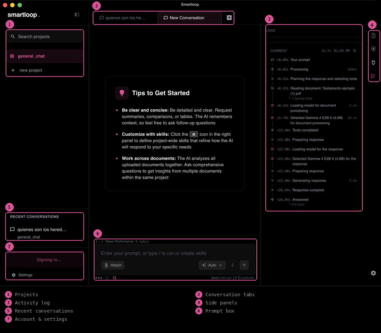The width and height of the screenshot is (381, 333).
Task: Click the 'Tools completed' log entry
Action: tap(305, 130)
